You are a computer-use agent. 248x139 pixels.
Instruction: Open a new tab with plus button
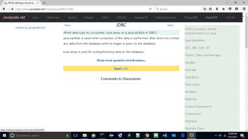pos(44,3)
